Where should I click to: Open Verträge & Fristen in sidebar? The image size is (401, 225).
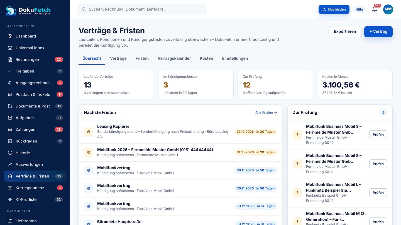pos(35,176)
